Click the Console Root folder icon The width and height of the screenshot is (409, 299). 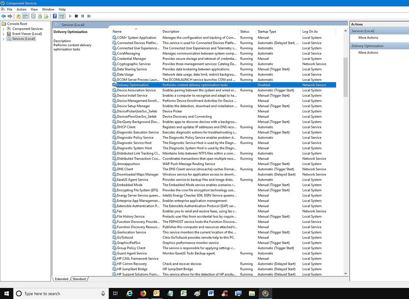tap(4, 24)
